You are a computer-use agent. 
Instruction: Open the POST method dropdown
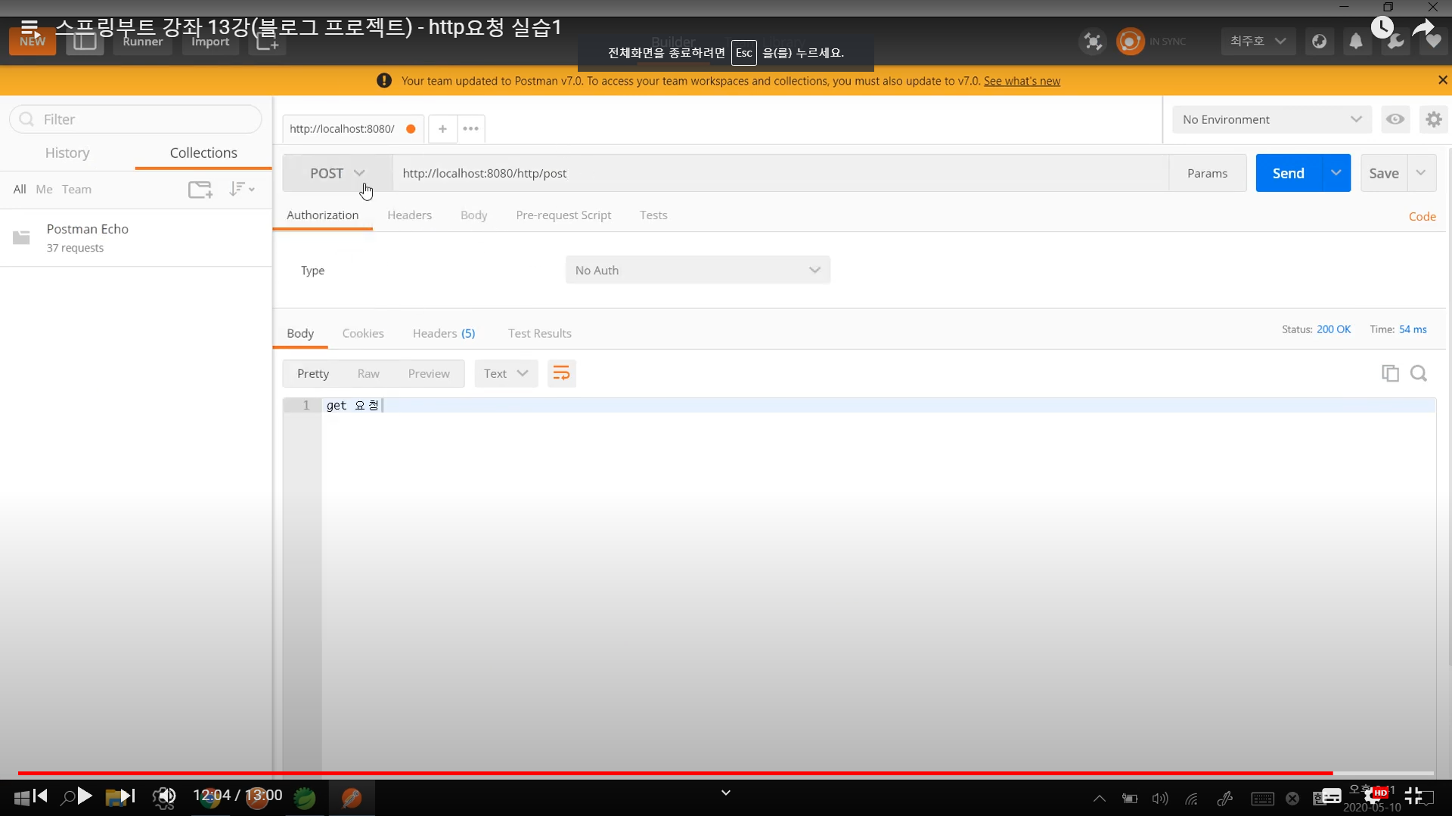point(337,173)
